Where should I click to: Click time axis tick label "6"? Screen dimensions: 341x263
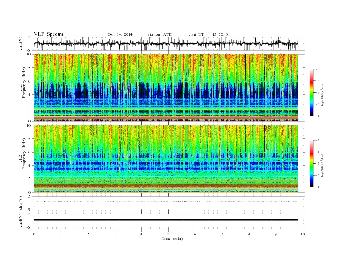(x=195, y=234)
